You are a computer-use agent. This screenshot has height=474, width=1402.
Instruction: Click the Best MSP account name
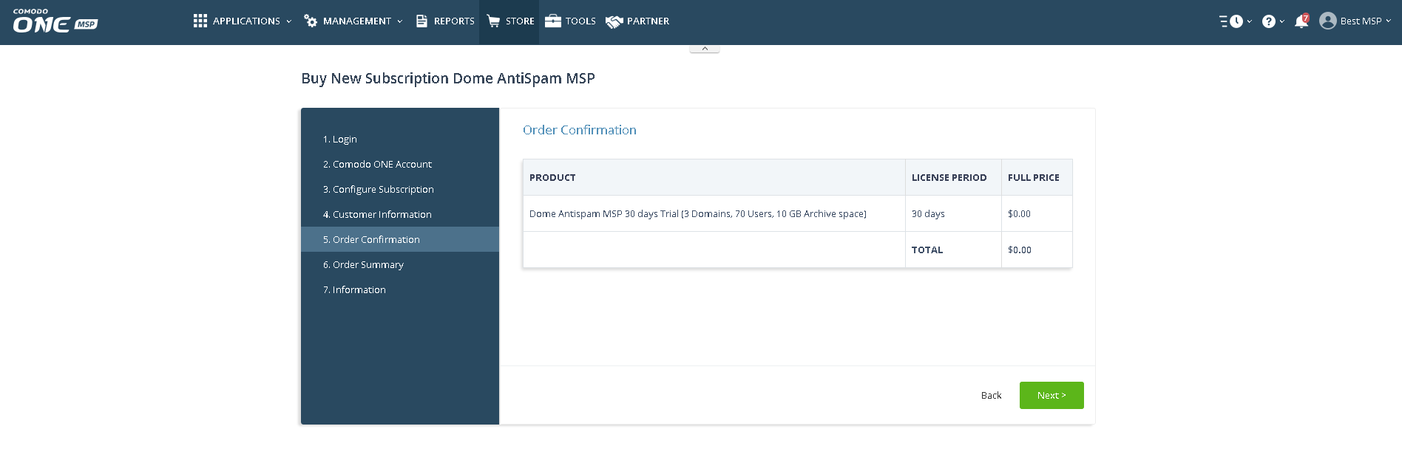[x=1361, y=21]
